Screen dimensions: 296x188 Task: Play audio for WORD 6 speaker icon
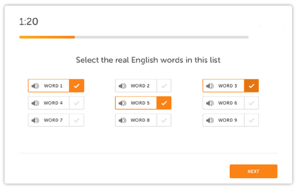[x=210, y=103]
